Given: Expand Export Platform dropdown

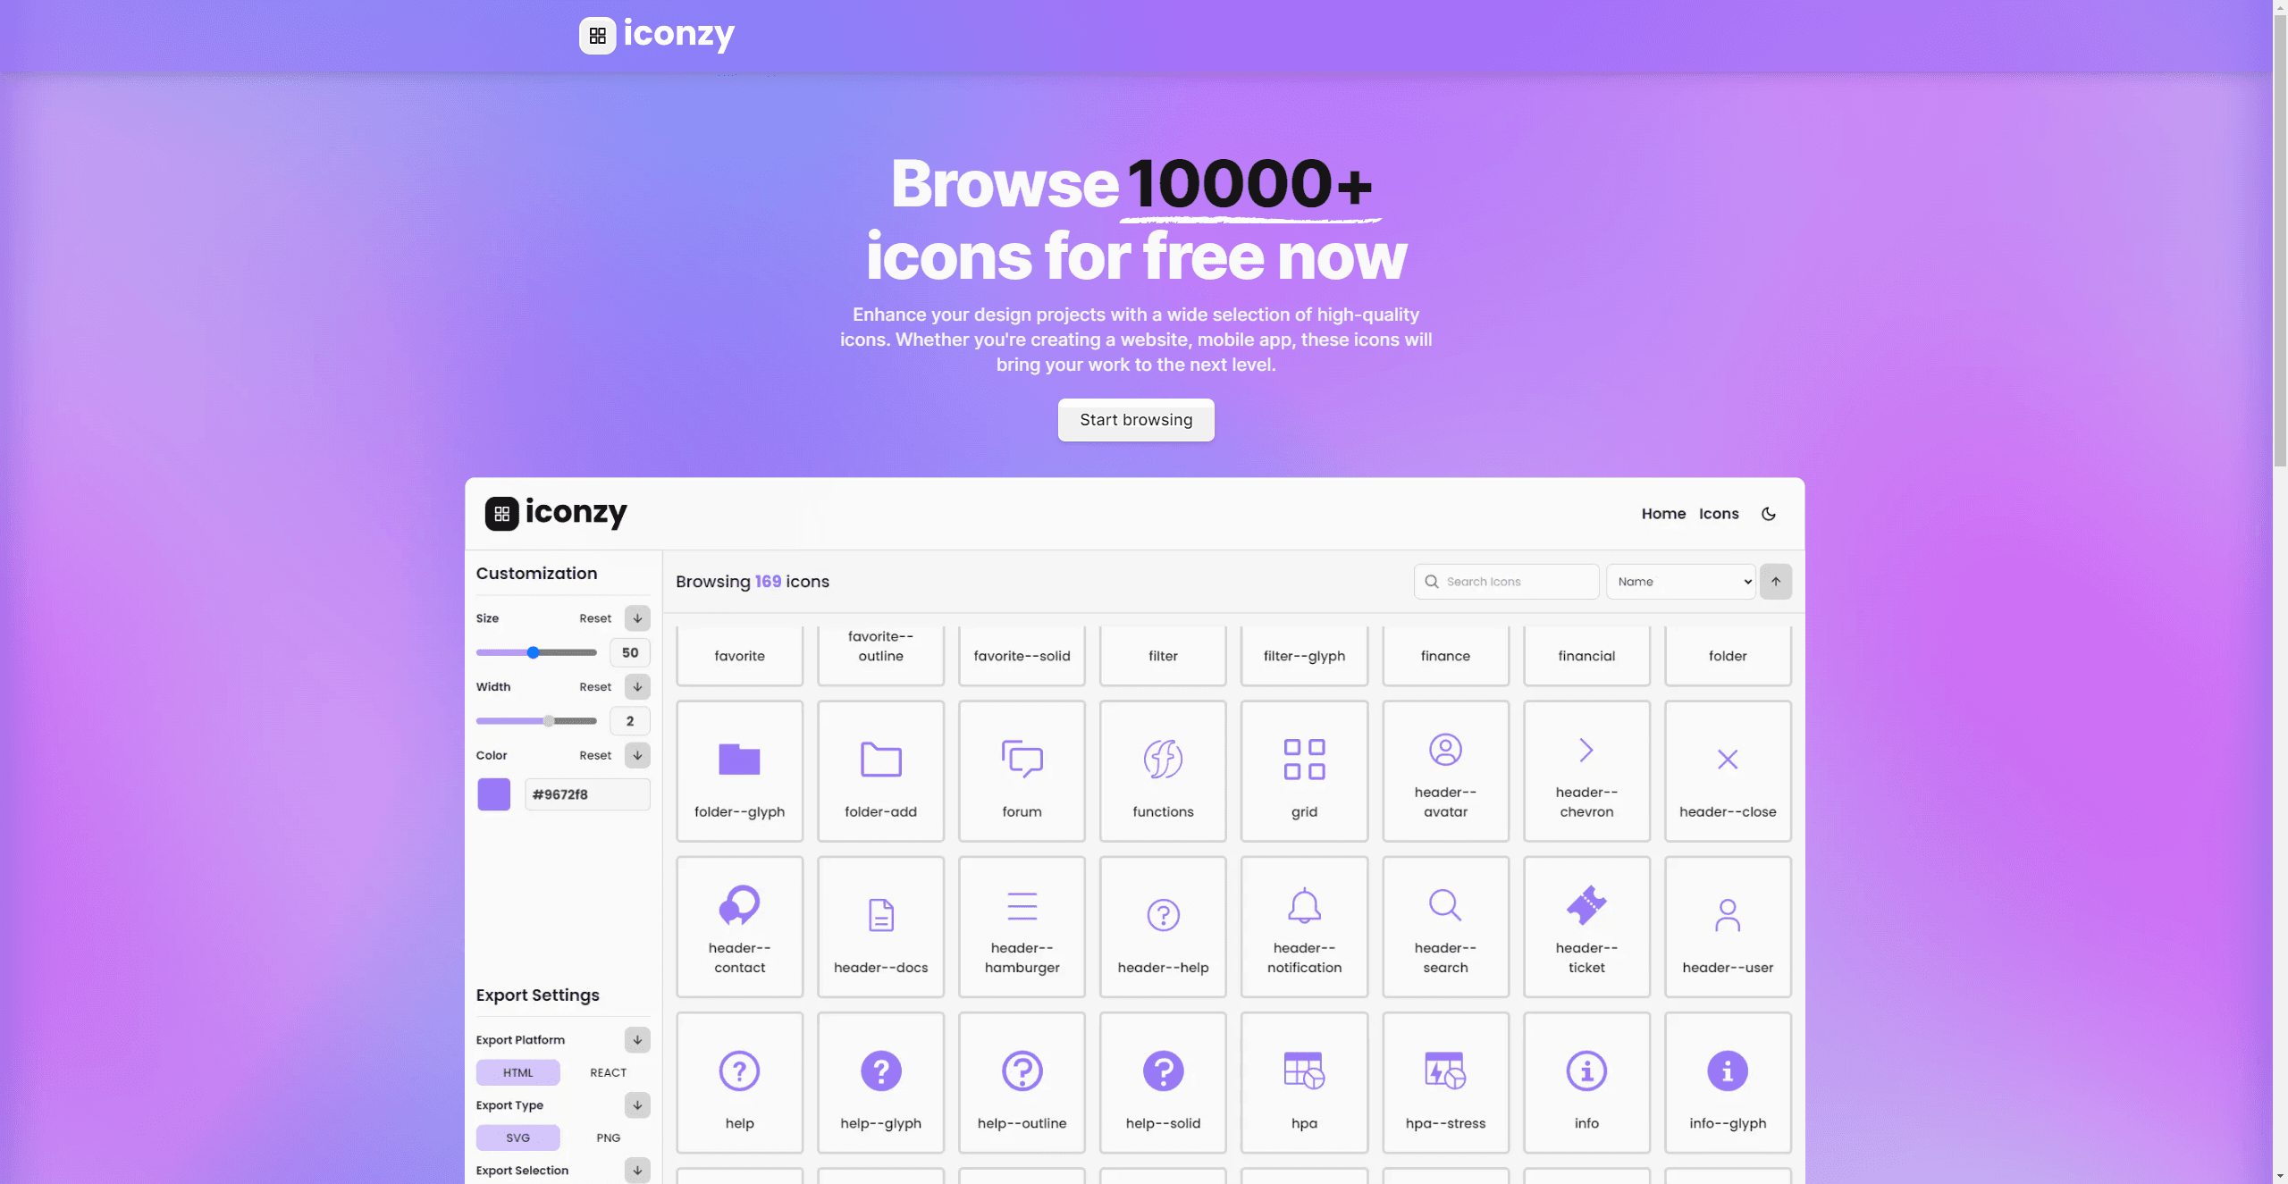Looking at the screenshot, I should click(637, 1040).
